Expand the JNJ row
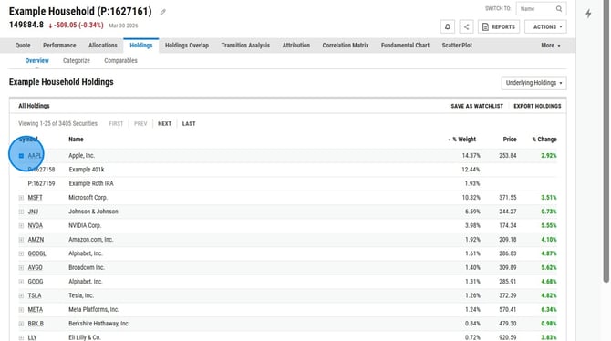The height and width of the screenshot is (341, 611). coord(22,212)
